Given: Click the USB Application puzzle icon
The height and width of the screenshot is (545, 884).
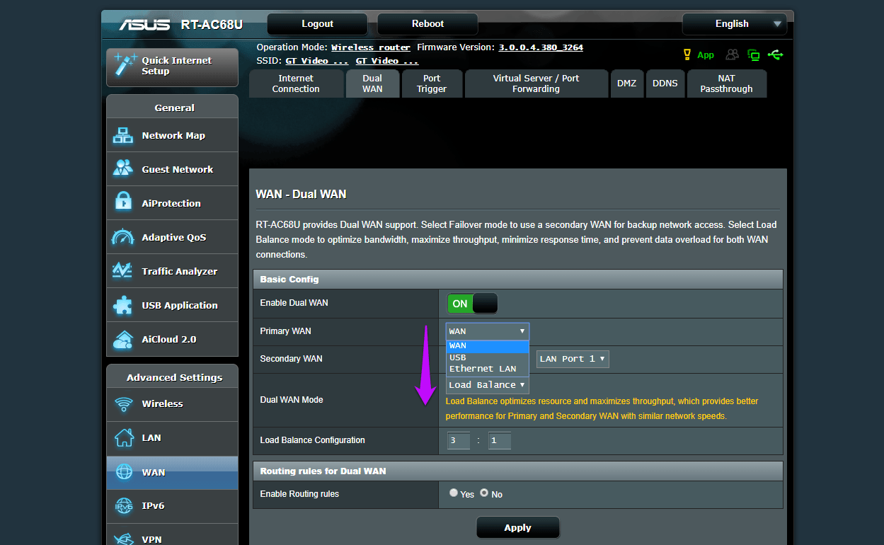Looking at the screenshot, I should [123, 305].
